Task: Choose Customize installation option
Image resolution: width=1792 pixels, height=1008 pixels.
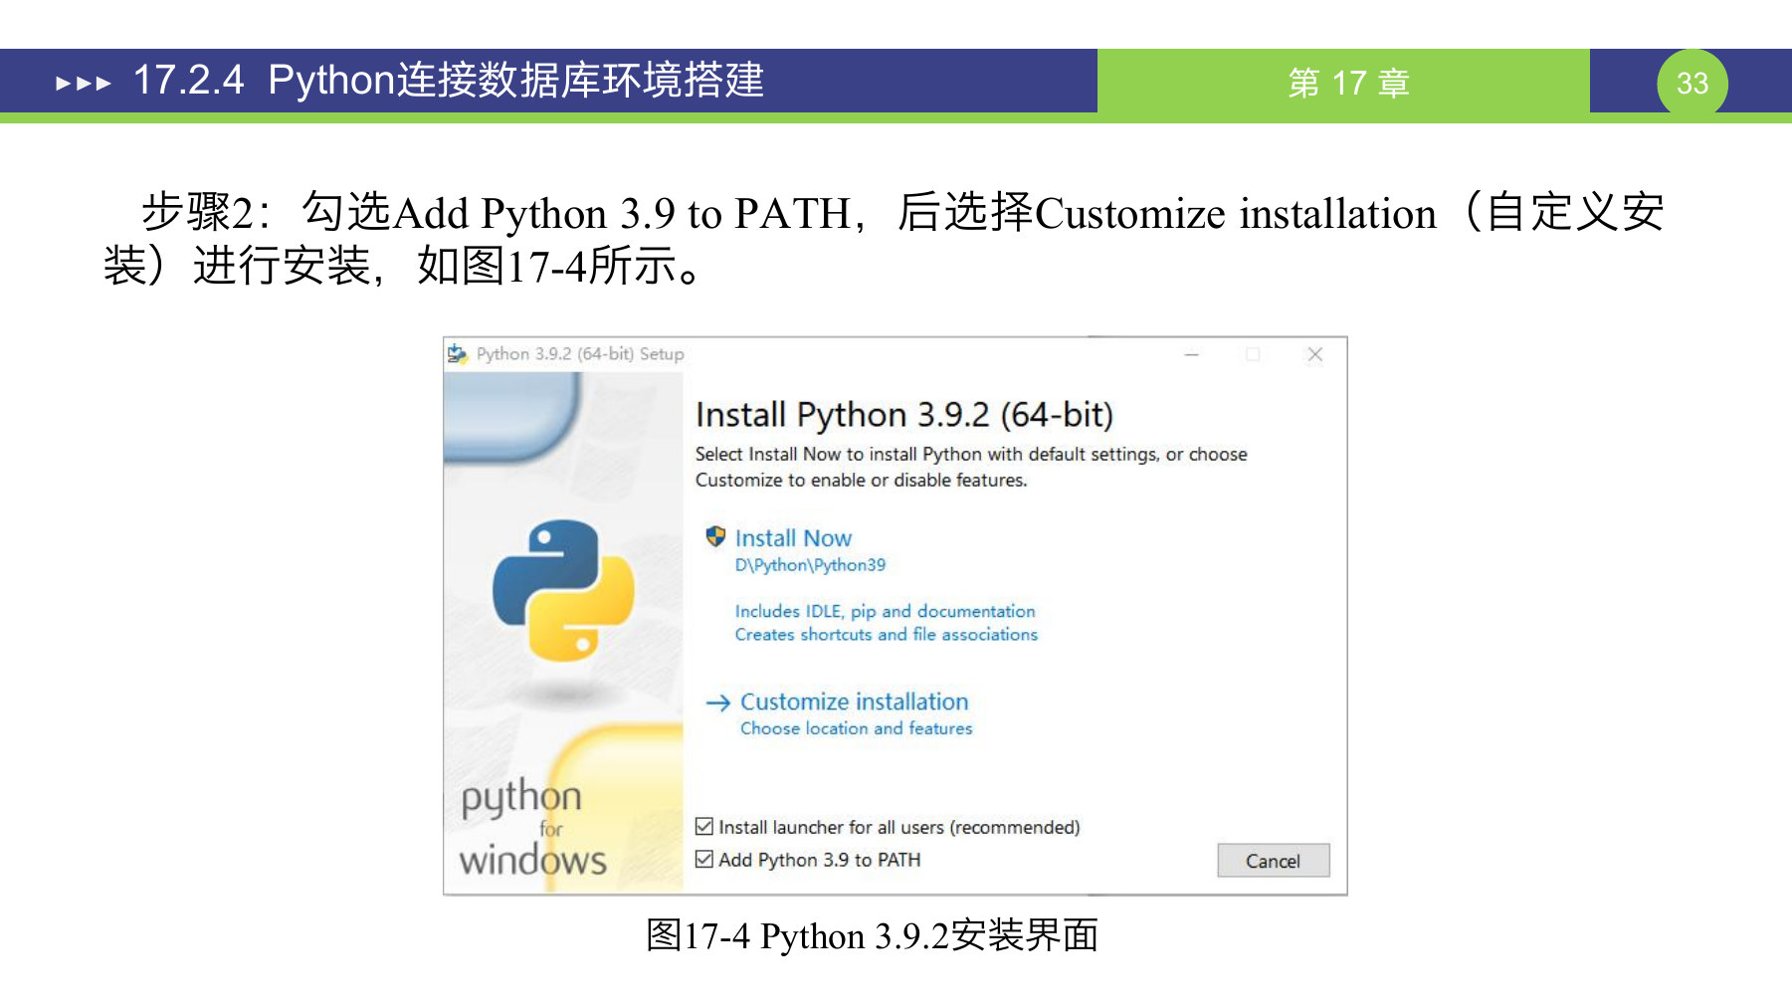Action: [x=854, y=702]
